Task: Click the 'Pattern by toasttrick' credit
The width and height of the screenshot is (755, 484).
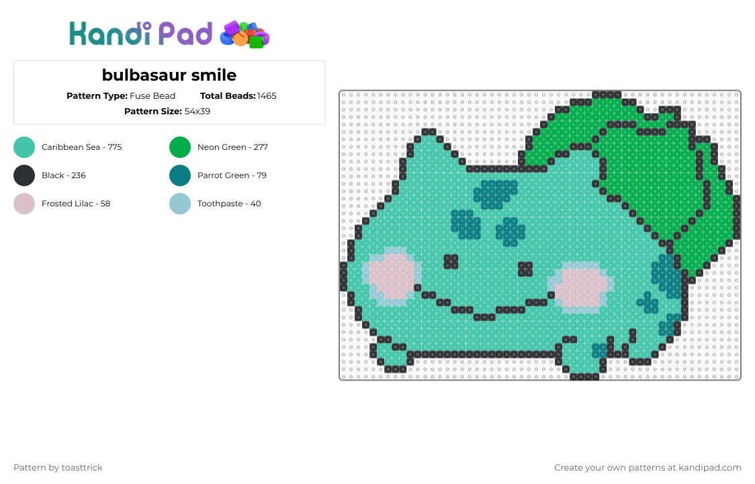Action: tap(58, 468)
